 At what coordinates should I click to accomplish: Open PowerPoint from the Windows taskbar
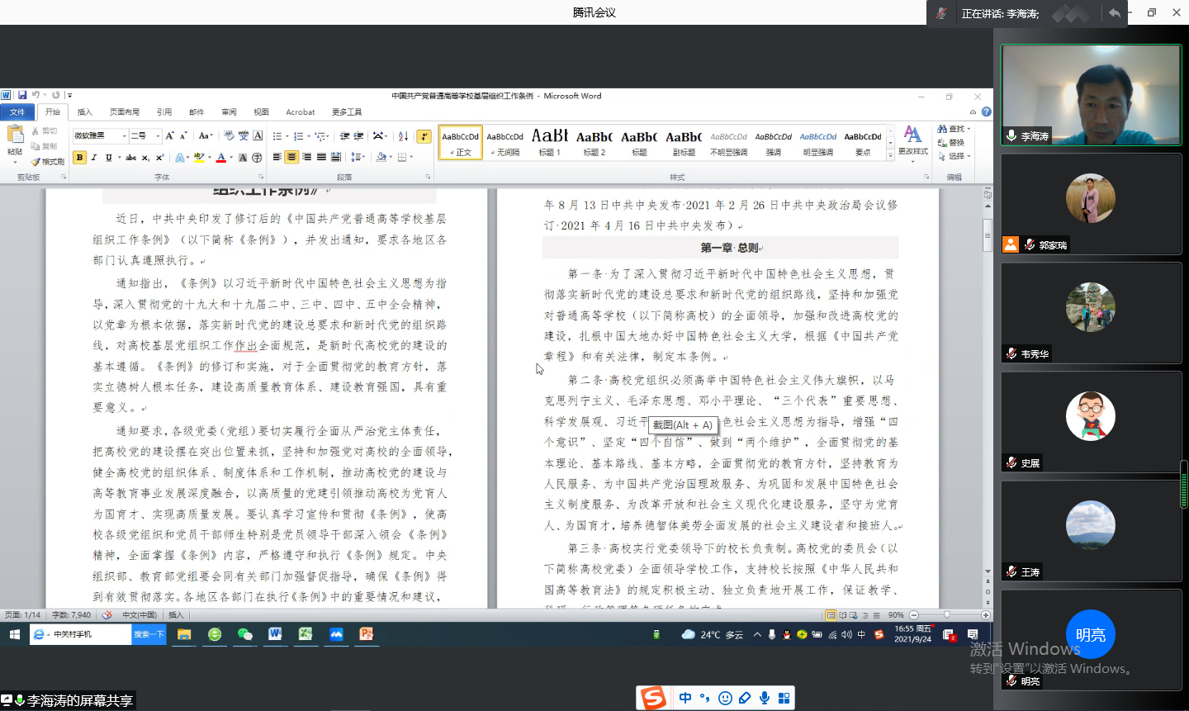(x=366, y=634)
